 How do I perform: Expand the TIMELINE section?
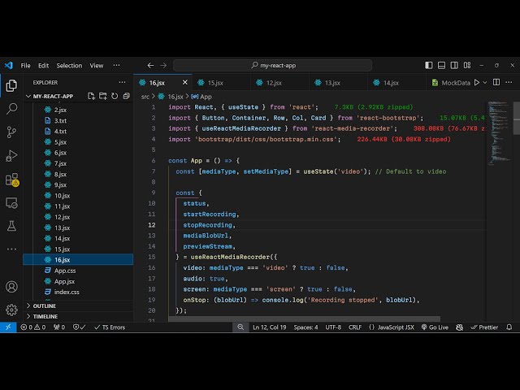(45, 316)
